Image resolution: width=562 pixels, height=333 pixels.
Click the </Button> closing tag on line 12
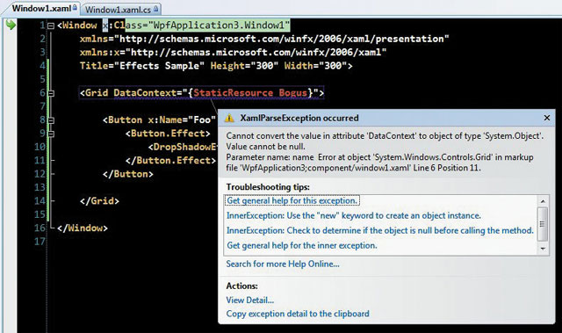pyautogui.click(x=128, y=174)
